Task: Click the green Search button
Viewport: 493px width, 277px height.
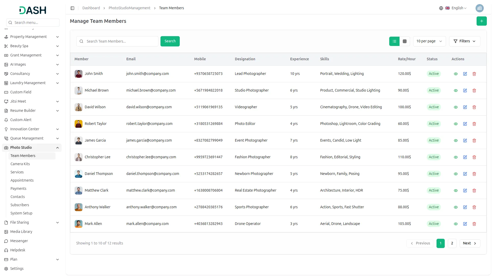Action: (x=170, y=41)
